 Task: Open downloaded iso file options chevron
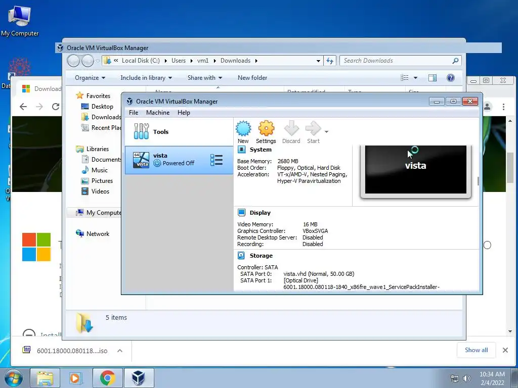tap(120, 351)
